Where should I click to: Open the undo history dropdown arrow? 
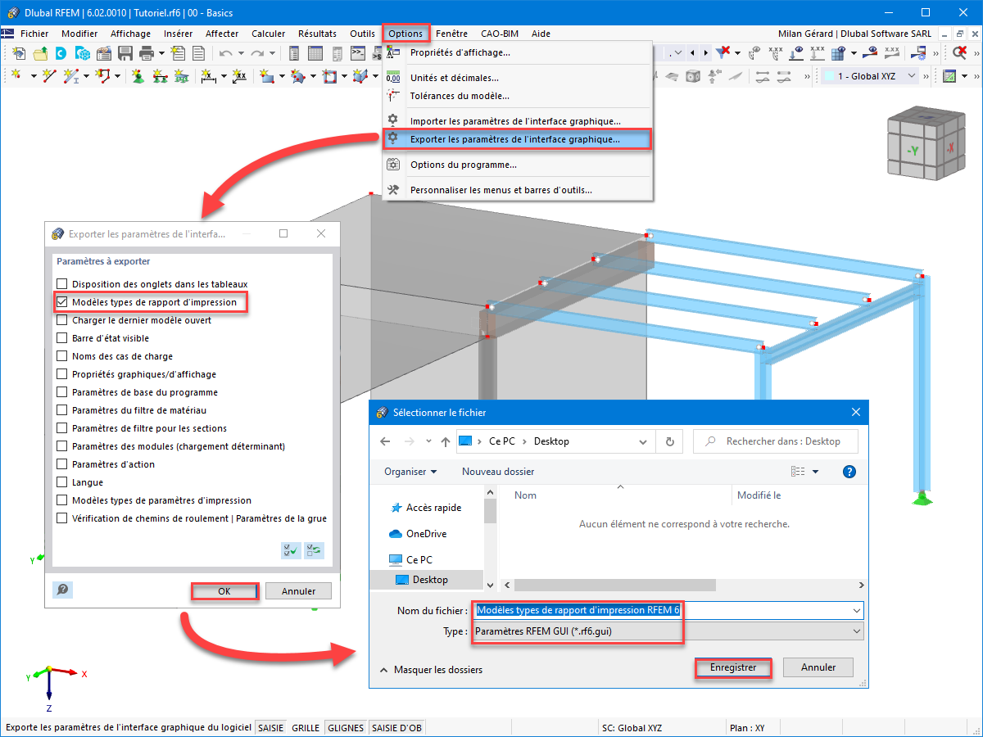pos(240,53)
